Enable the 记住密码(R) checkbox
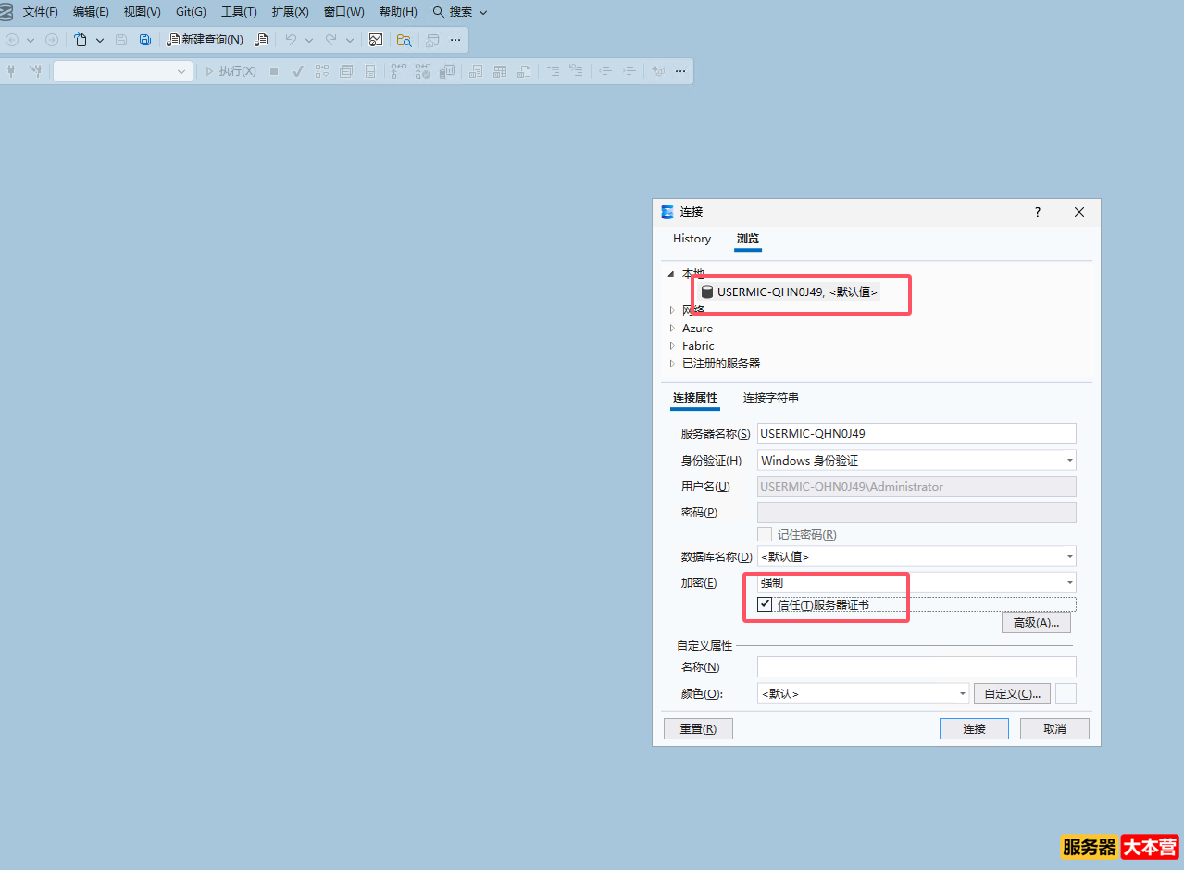The image size is (1184, 870). coord(765,534)
